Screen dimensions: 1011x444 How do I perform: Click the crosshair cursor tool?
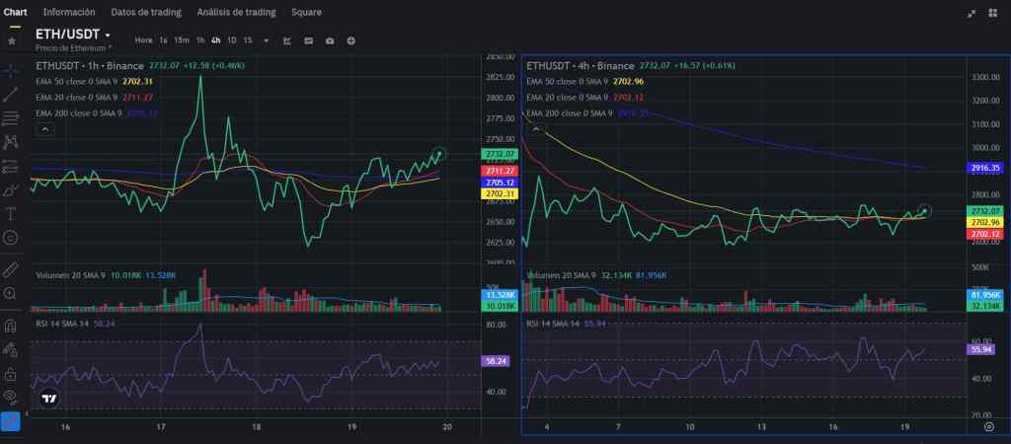point(11,70)
